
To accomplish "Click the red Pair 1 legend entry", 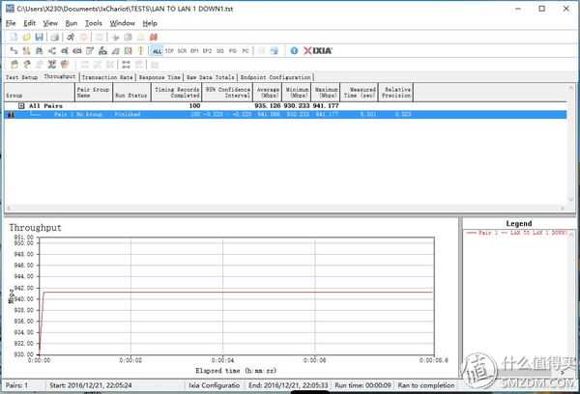I will pyautogui.click(x=518, y=234).
